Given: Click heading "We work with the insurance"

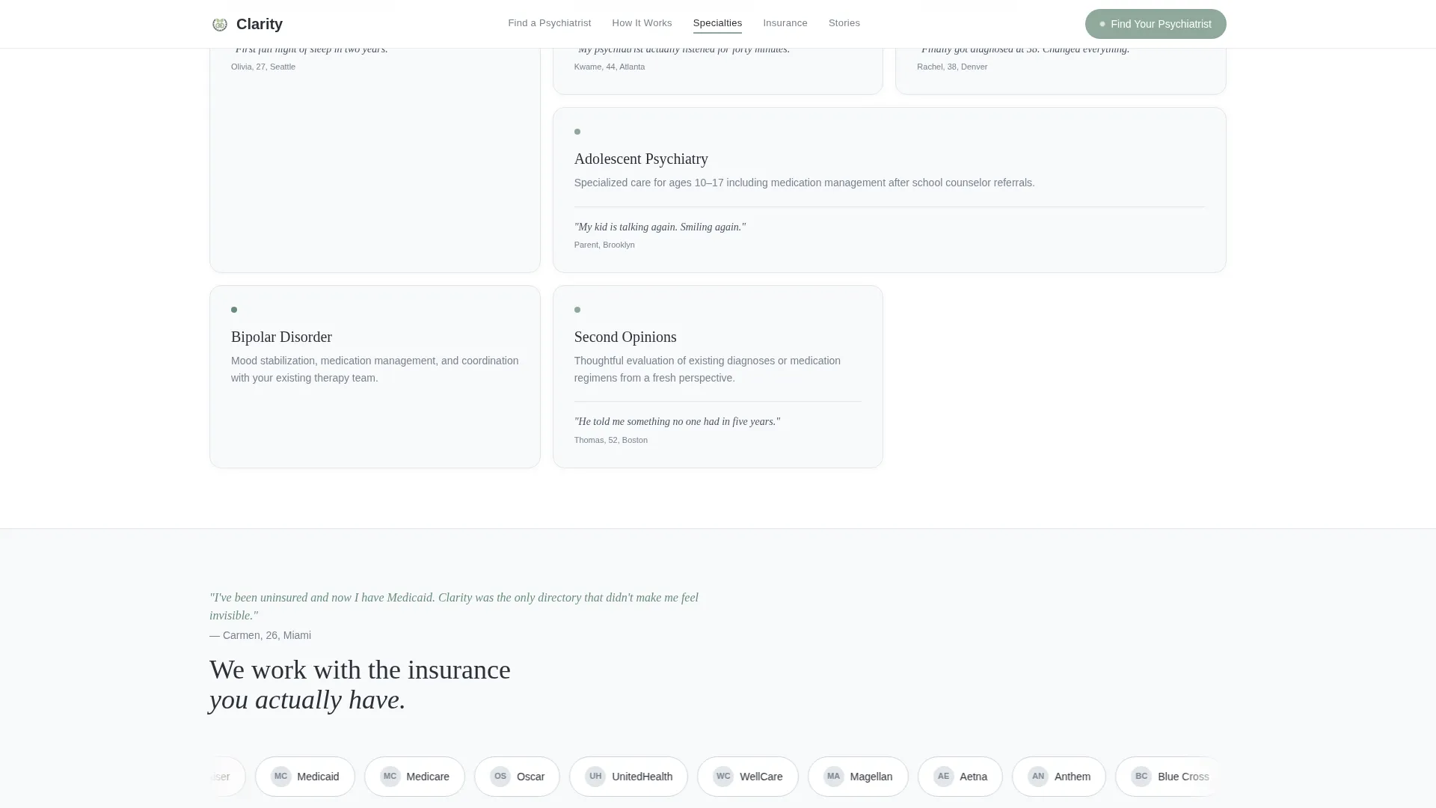Looking at the screenshot, I should coord(360,670).
